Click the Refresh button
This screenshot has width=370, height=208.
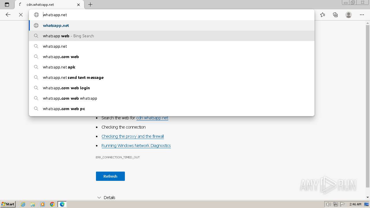110,176
